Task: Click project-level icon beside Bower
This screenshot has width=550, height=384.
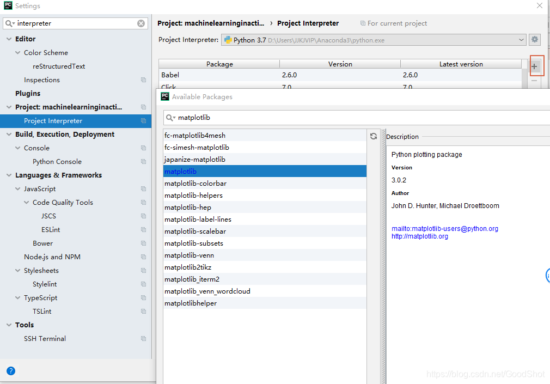Action: 143,243
